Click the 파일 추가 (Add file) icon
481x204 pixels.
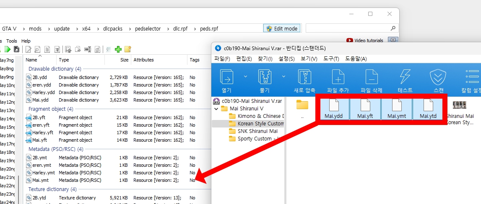coord(338,78)
